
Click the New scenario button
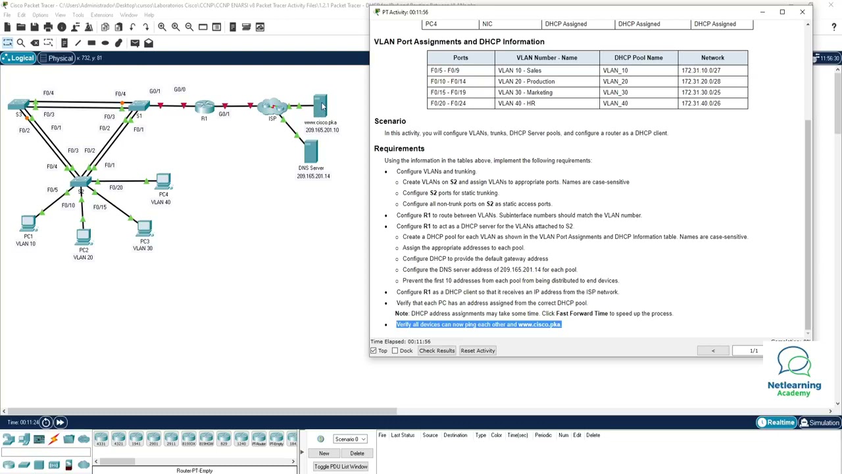point(324,454)
